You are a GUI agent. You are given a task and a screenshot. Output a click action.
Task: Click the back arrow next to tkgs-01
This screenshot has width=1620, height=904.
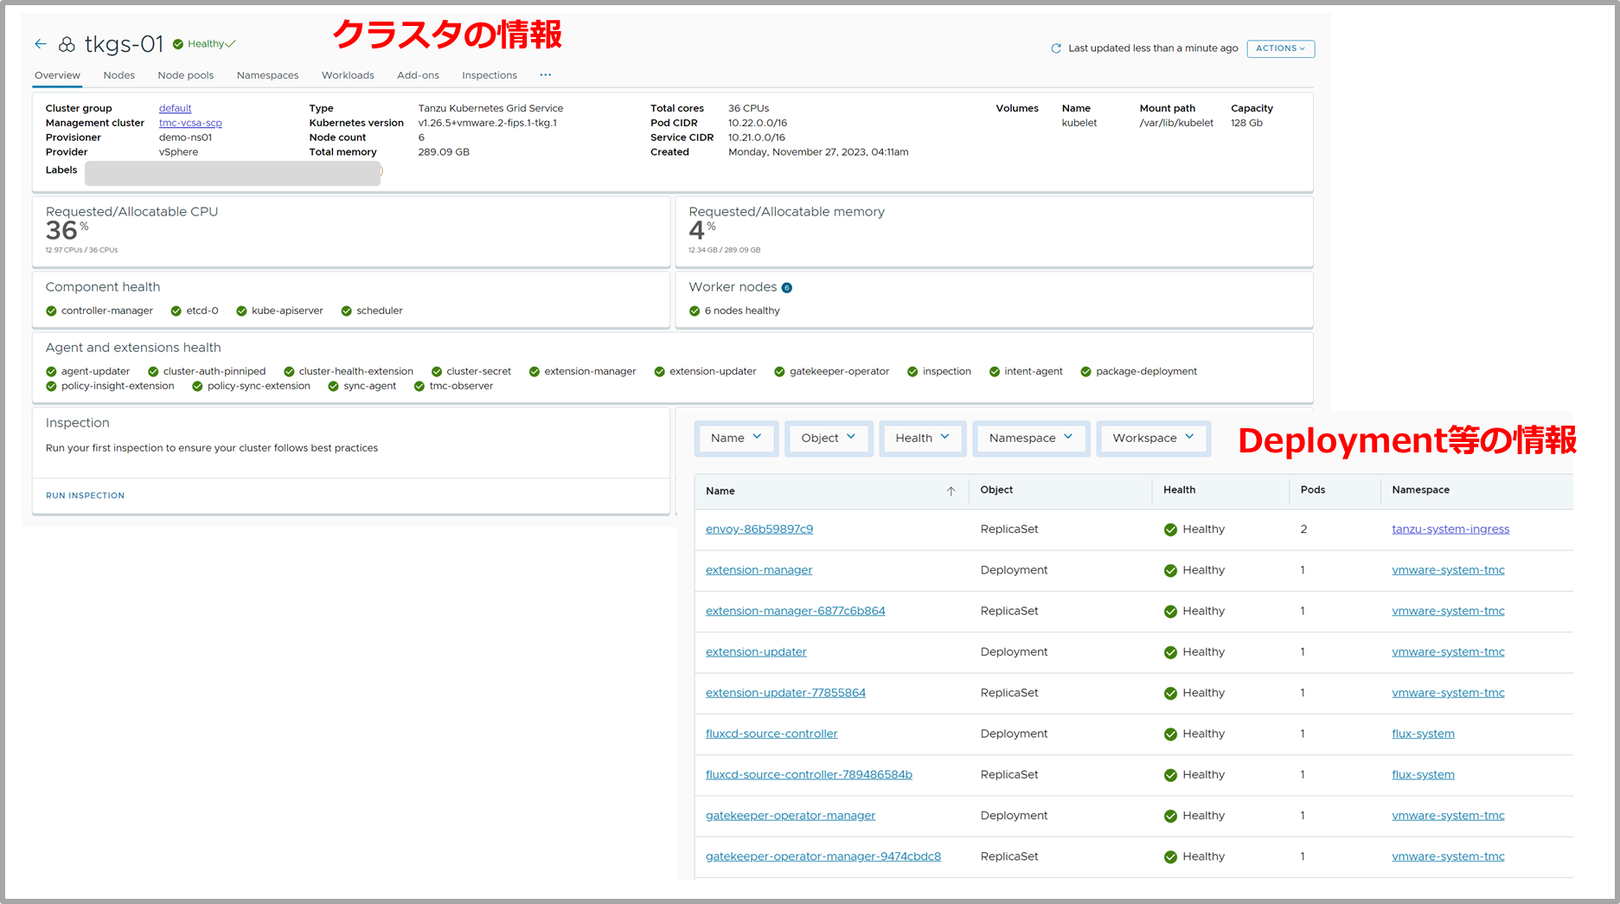point(41,44)
